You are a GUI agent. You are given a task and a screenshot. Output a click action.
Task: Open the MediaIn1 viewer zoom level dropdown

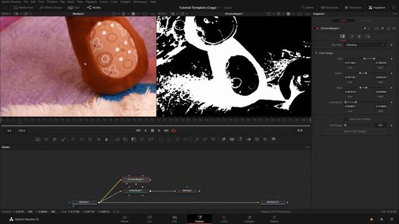click(6, 14)
